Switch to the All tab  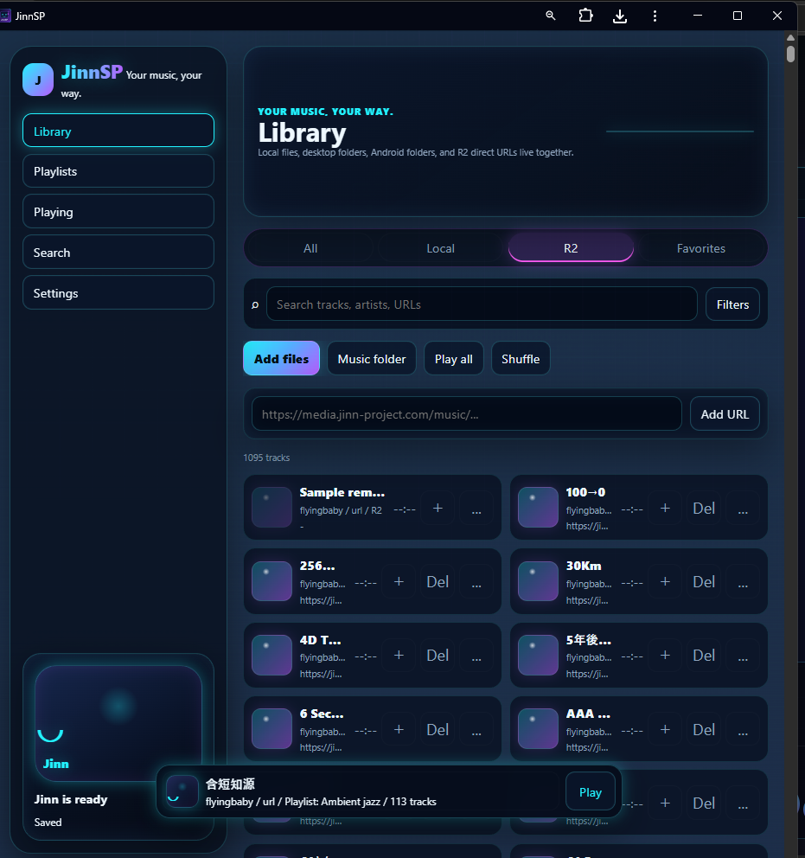pyautogui.click(x=310, y=248)
